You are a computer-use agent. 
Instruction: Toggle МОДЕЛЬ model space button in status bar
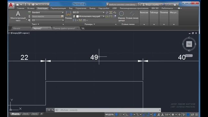click(x=110, y=114)
